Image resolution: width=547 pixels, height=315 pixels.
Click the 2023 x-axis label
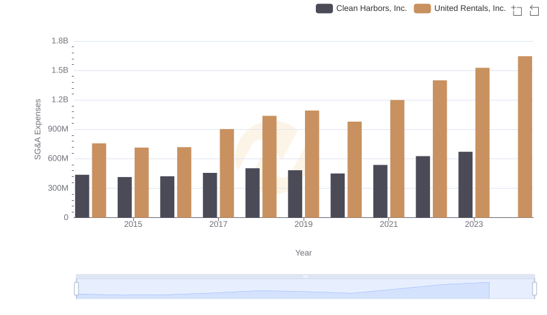tap(474, 224)
